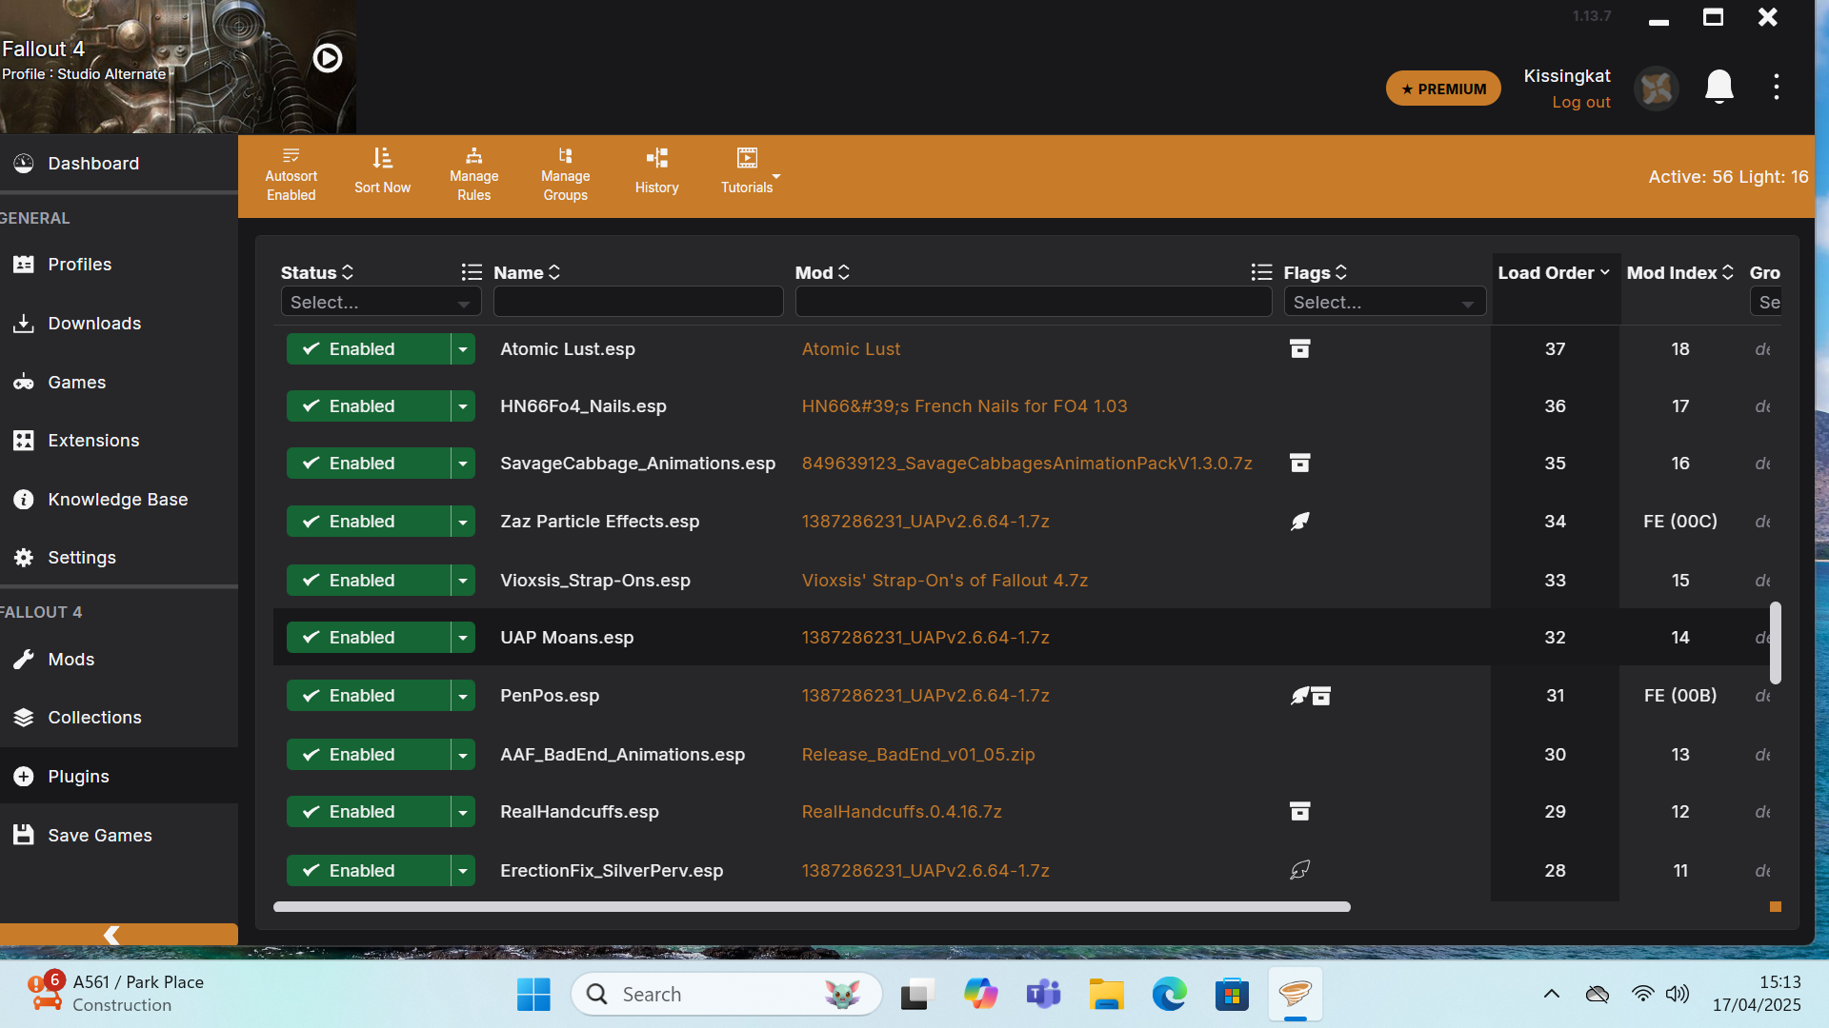The width and height of the screenshot is (1829, 1028).
Task: Open status dropdown arrow for ErectionFix_SilverPerv.esp
Action: pos(463,871)
